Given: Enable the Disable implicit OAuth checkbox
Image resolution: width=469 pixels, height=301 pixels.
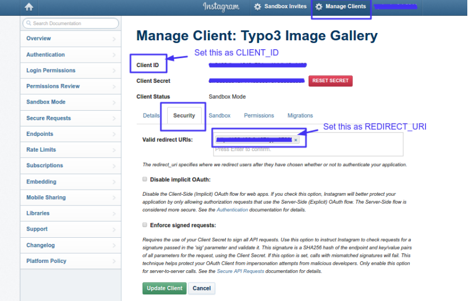Looking at the screenshot, I should coord(145,179).
